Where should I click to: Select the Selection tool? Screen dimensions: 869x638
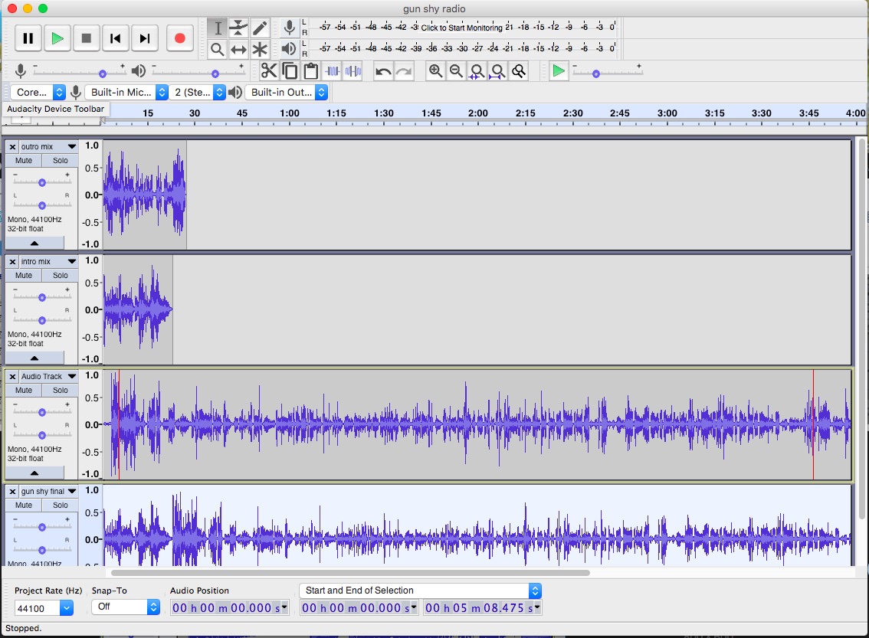(218, 28)
